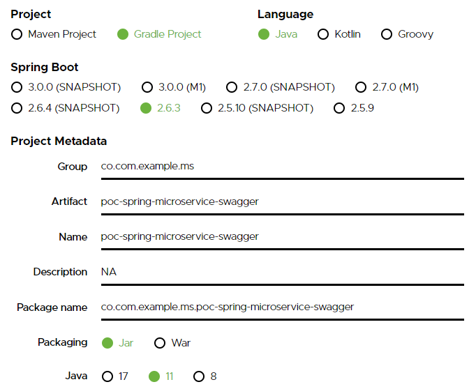
Task: Click the Group input field
Action: pyautogui.click(x=282, y=167)
